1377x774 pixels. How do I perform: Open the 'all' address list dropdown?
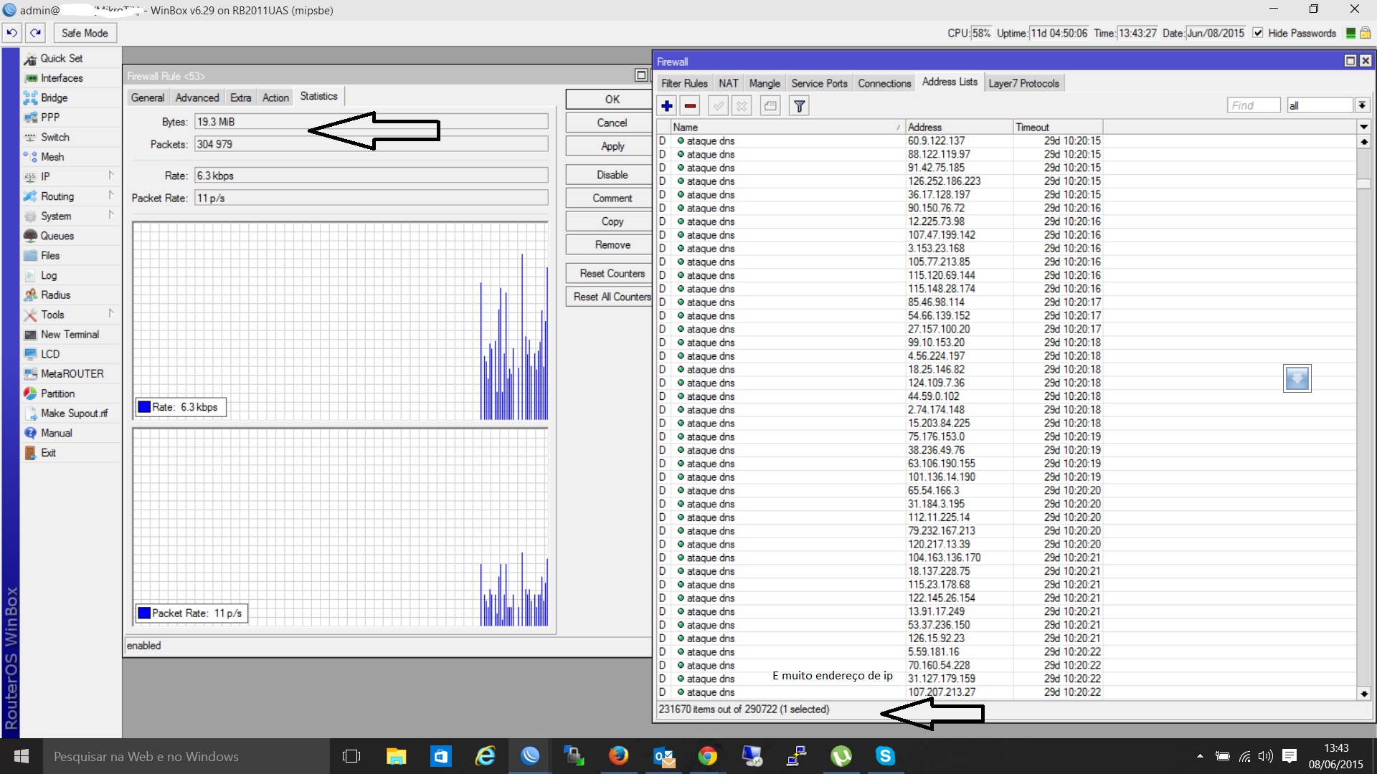click(1362, 105)
